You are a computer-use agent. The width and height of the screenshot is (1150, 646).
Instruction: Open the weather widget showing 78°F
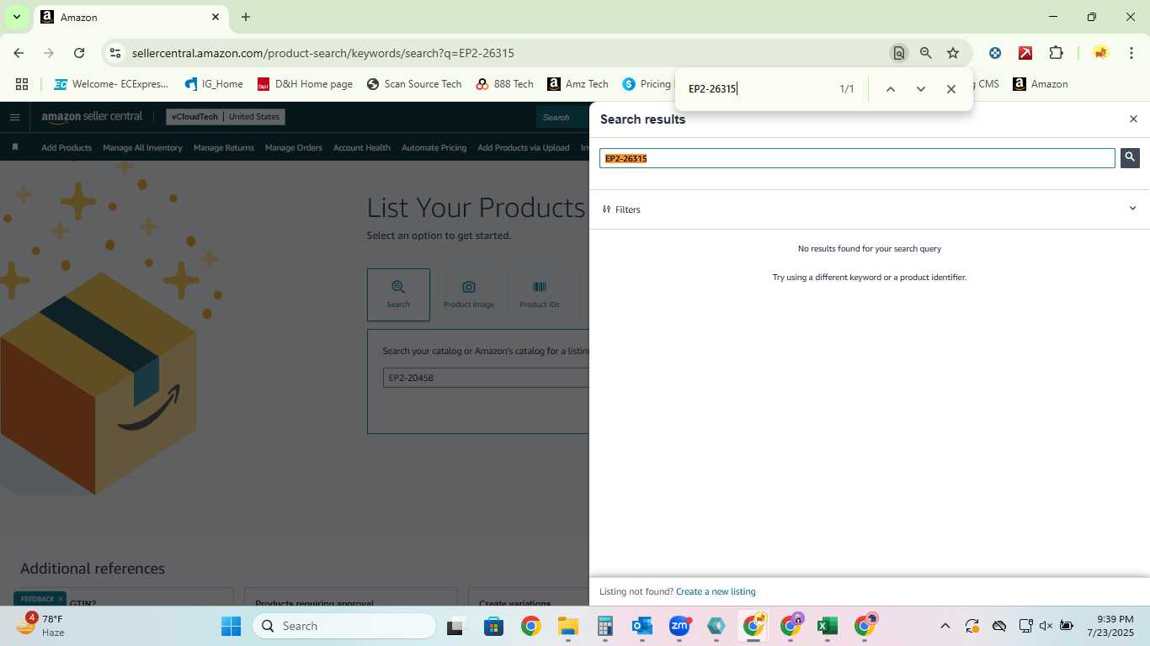tap(42, 626)
